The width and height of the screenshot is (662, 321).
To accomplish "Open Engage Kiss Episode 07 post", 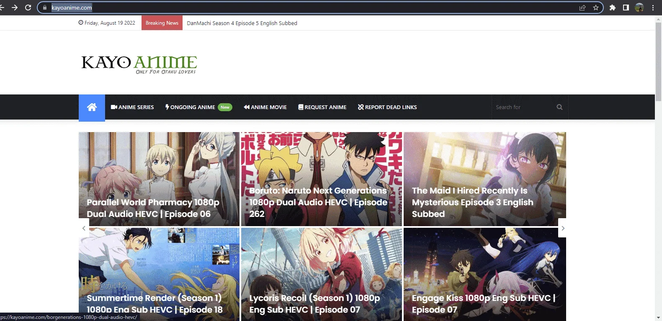I will [485, 274].
